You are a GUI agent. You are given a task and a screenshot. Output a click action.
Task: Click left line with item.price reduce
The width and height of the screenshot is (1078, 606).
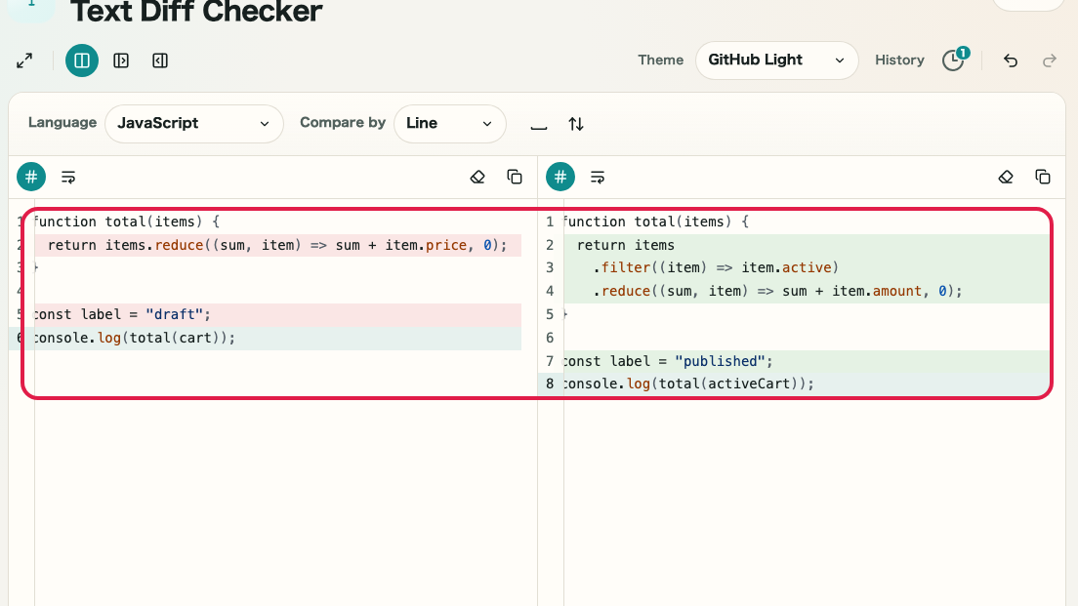point(277,245)
